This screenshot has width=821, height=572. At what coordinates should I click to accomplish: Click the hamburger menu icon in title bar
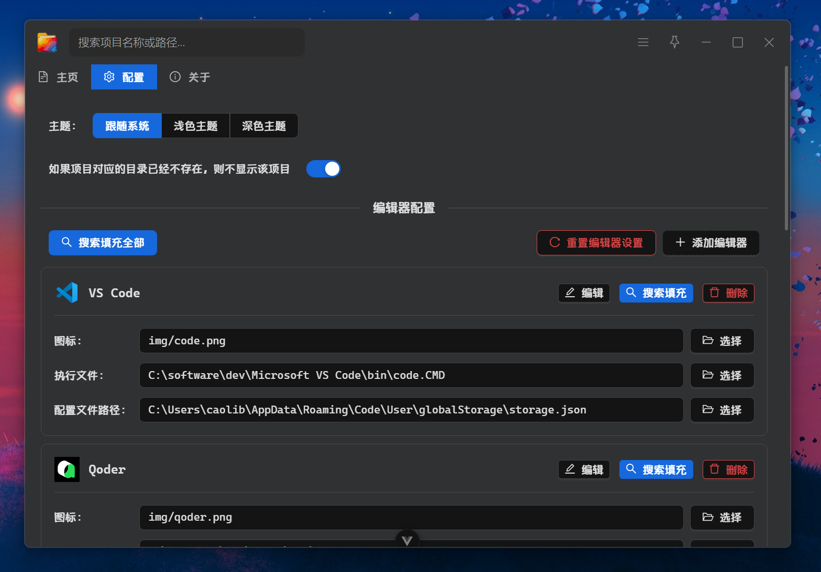(643, 42)
